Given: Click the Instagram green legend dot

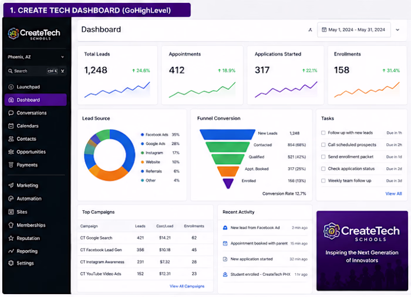Looking at the screenshot, I should coord(142,153).
